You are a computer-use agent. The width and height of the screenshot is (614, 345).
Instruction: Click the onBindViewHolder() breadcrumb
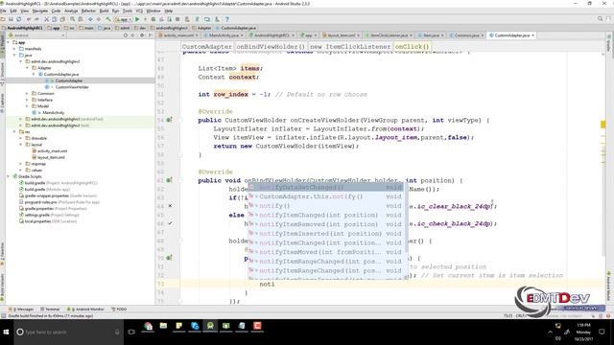pyautogui.click(x=271, y=47)
